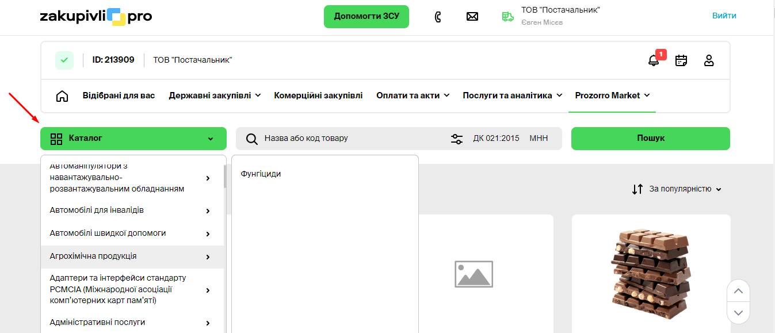
Task: Open the email envelope icon
Action: coord(472,17)
